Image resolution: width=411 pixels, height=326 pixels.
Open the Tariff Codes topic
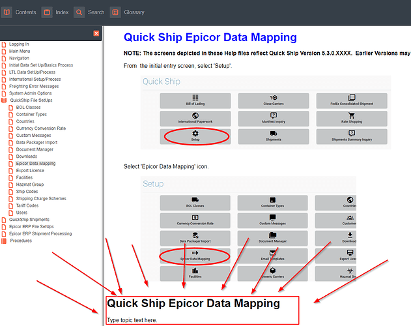27,205
